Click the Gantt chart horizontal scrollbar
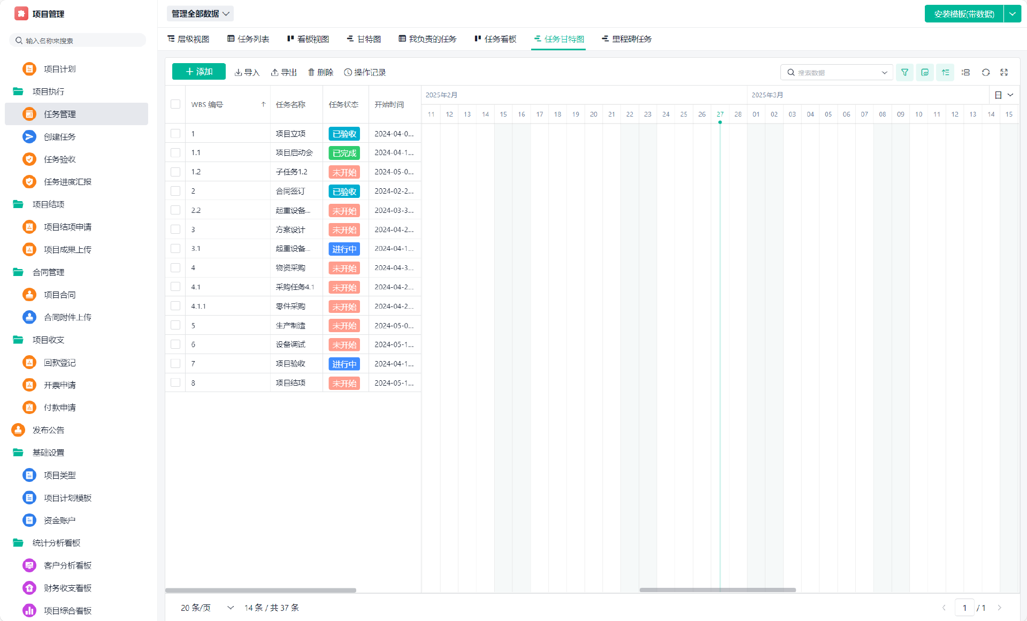 (717, 590)
